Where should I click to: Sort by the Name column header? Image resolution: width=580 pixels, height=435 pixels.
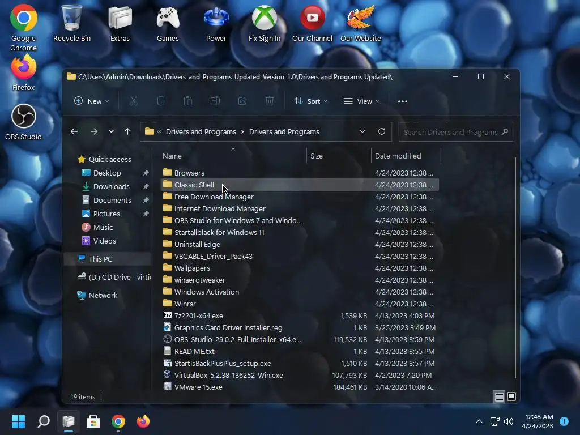pos(172,156)
